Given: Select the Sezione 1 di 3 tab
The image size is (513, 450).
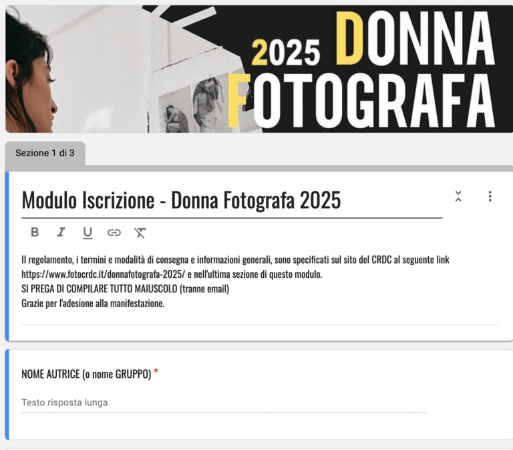Looking at the screenshot, I should pyautogui.click(x=45, y=153).
